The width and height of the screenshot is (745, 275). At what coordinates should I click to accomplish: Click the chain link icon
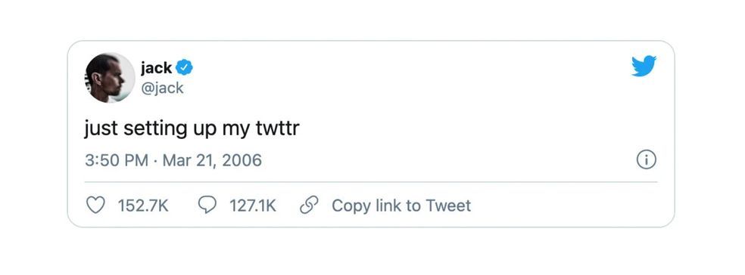pos(309,205)
